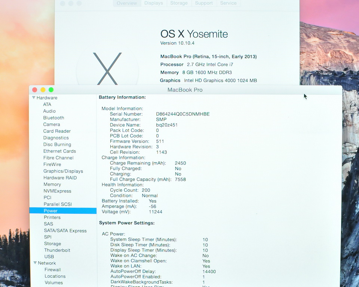Collapse the Network section in sidebar

coord(35,263)
